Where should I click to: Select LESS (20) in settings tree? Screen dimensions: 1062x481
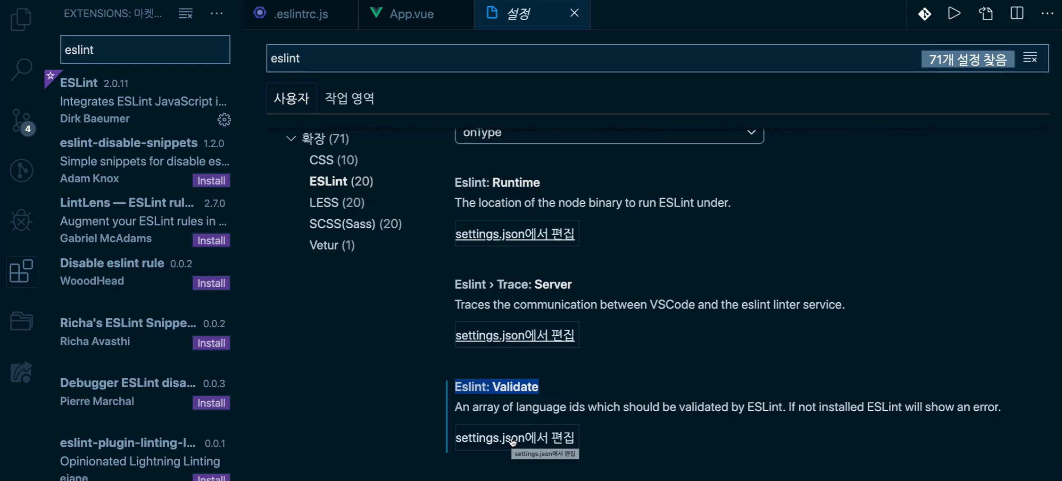pos(337,202)
